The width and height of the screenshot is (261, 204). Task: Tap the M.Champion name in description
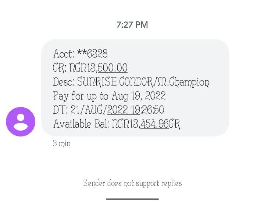click(x=183, y=82)
